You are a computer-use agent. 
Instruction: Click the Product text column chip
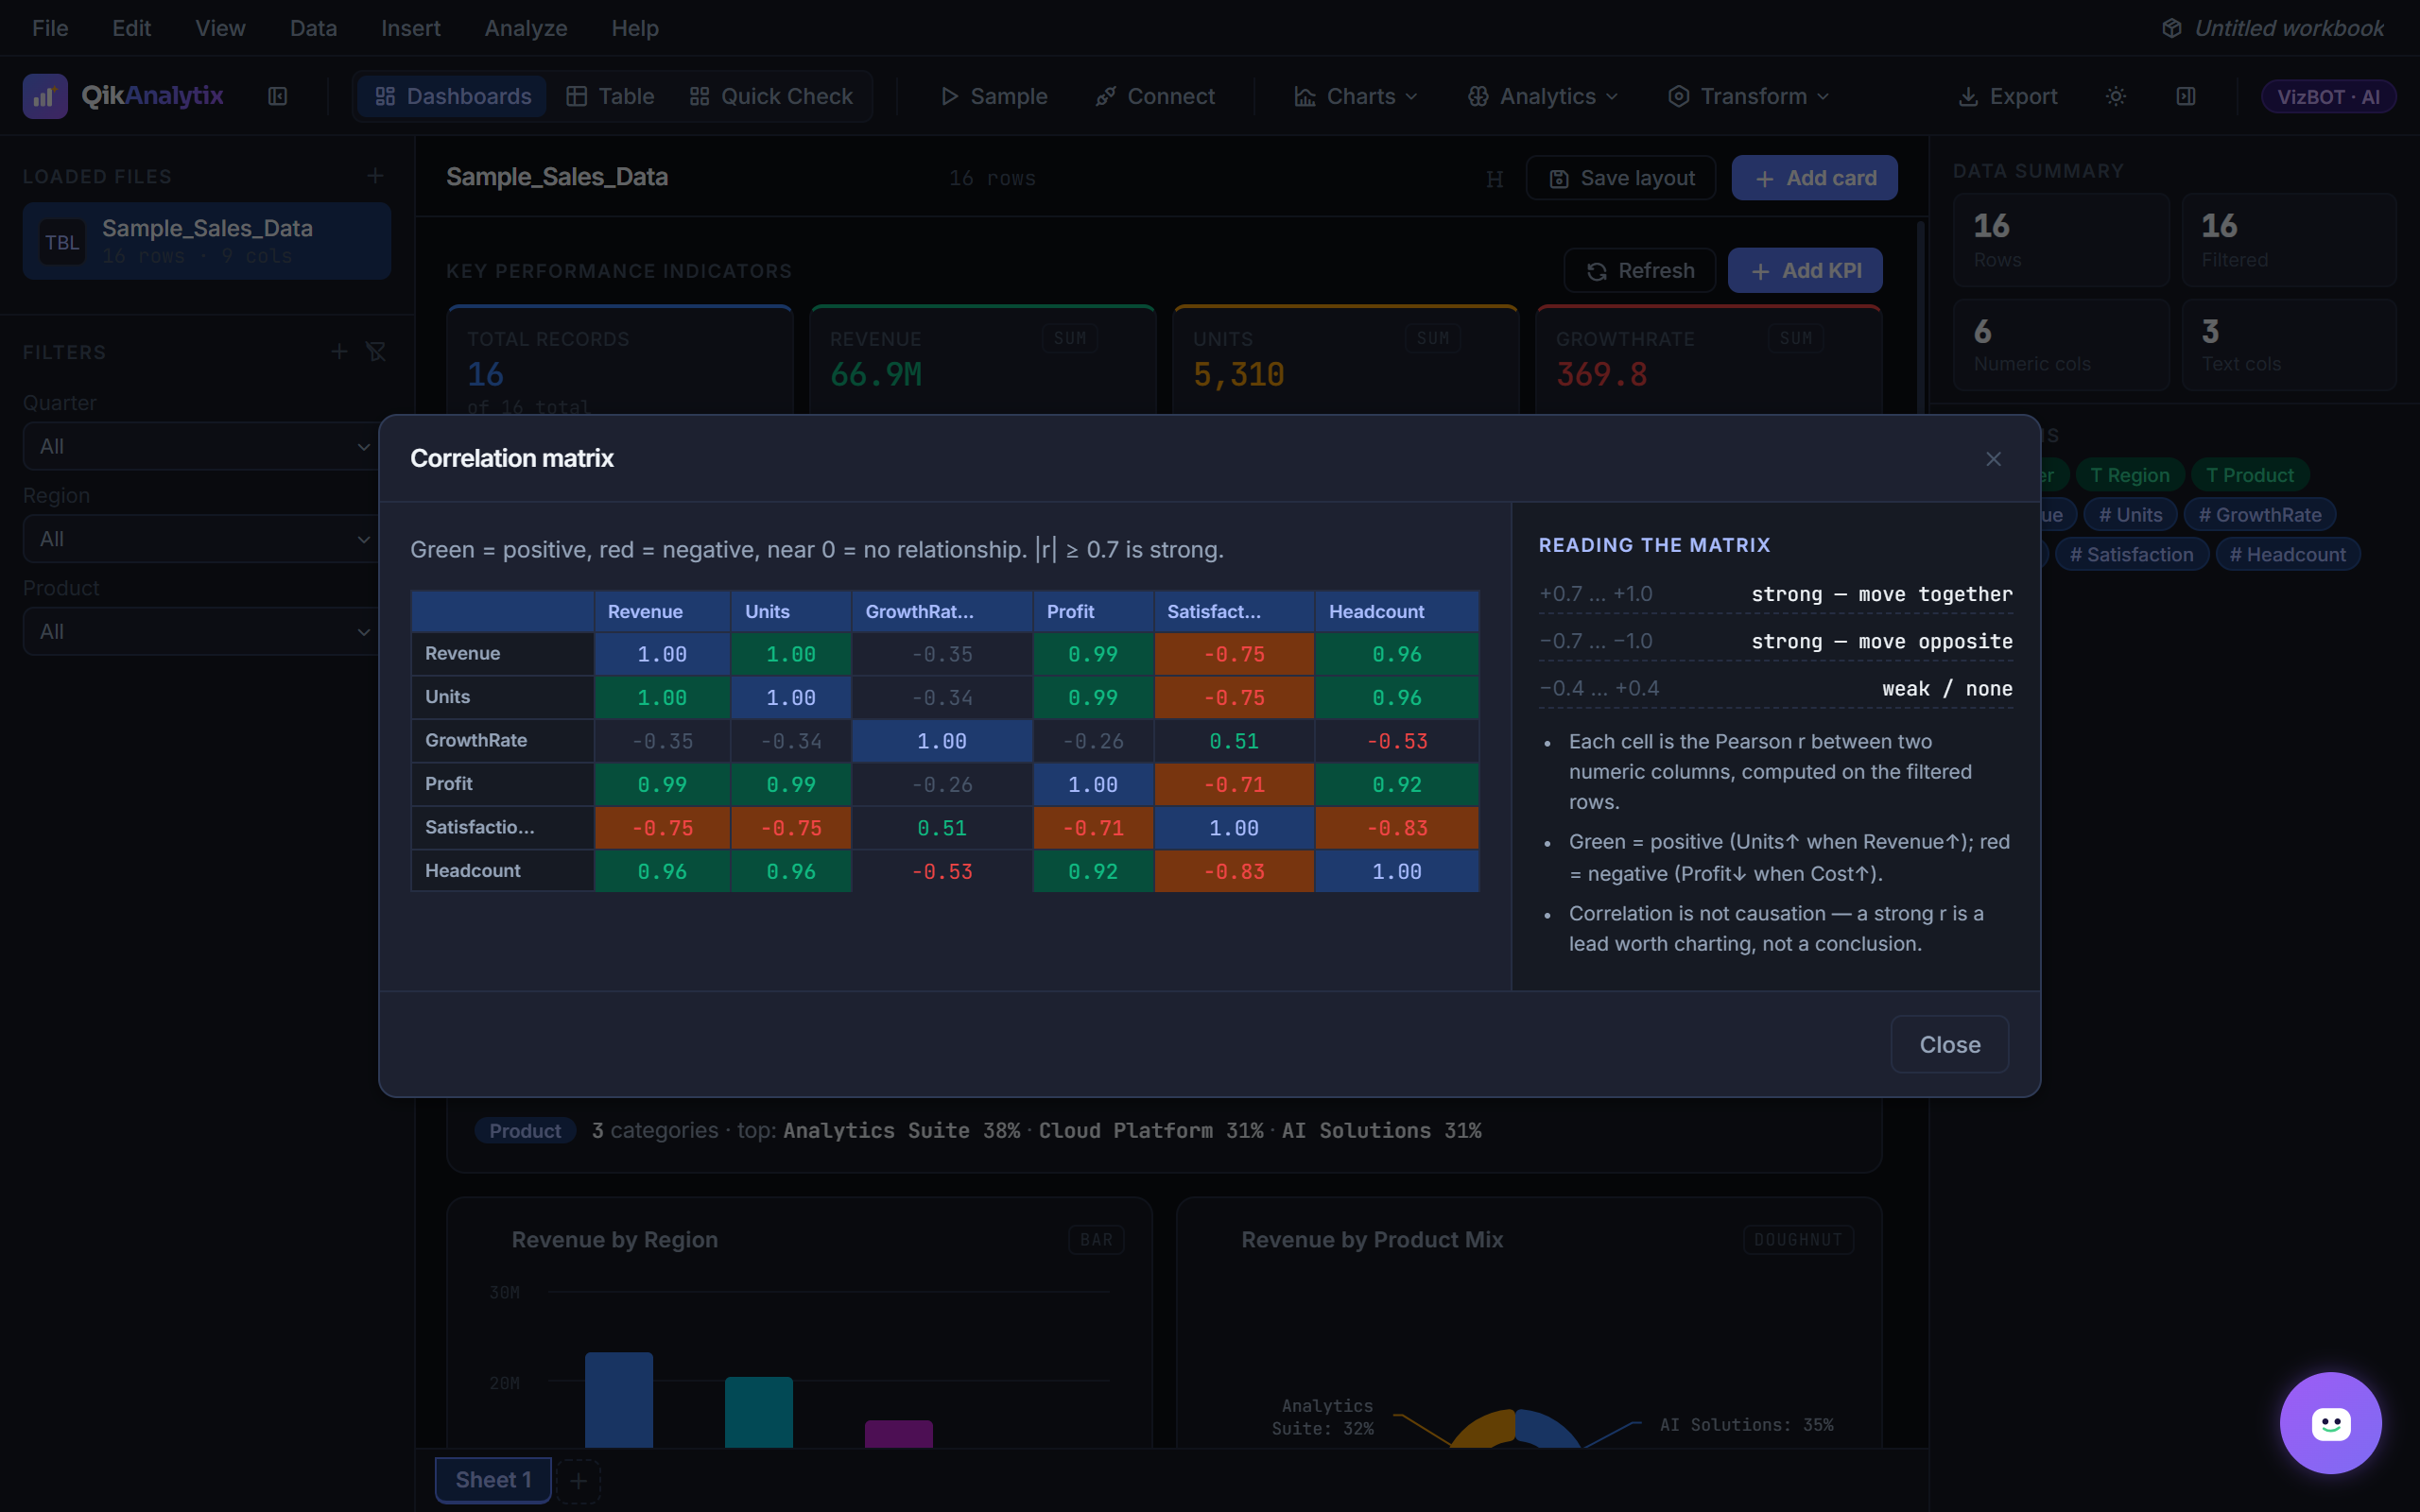coord(2249,475)
